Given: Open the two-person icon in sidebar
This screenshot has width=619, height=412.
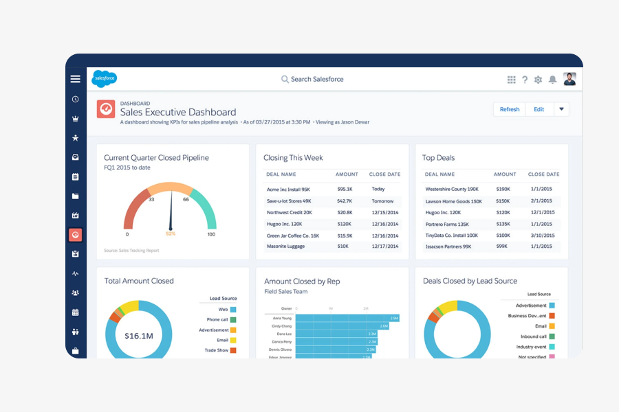Looking at the screenshot, I should 76,332.
